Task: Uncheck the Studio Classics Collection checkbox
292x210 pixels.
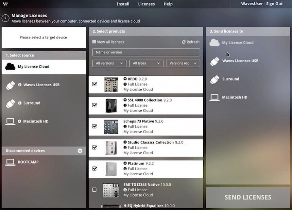Action: click(x=95, y=147)
